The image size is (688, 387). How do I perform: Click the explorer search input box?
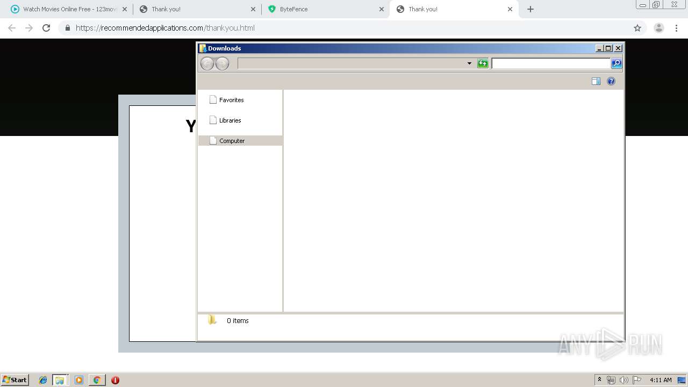click(551, 63)
